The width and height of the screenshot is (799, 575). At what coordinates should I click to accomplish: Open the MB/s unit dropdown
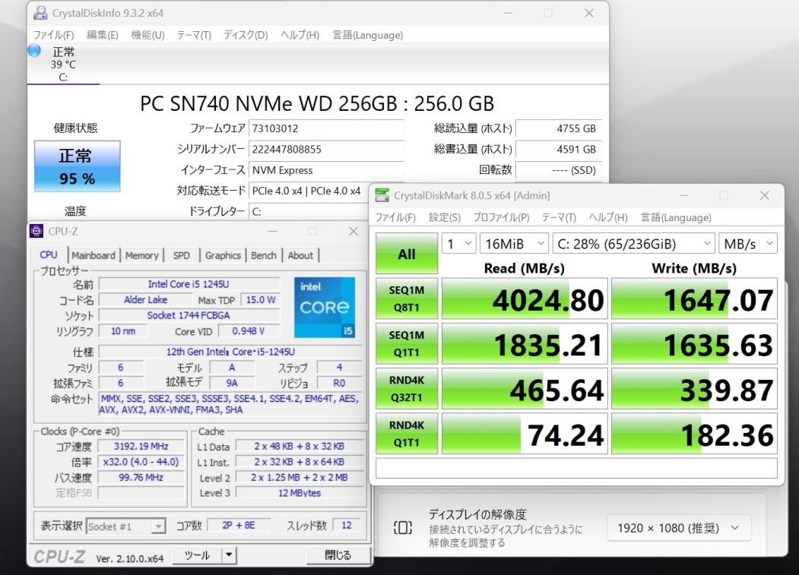pos(748,244)
